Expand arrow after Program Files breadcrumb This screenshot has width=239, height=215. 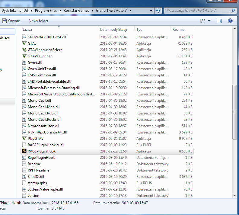(x=60, y=11)
